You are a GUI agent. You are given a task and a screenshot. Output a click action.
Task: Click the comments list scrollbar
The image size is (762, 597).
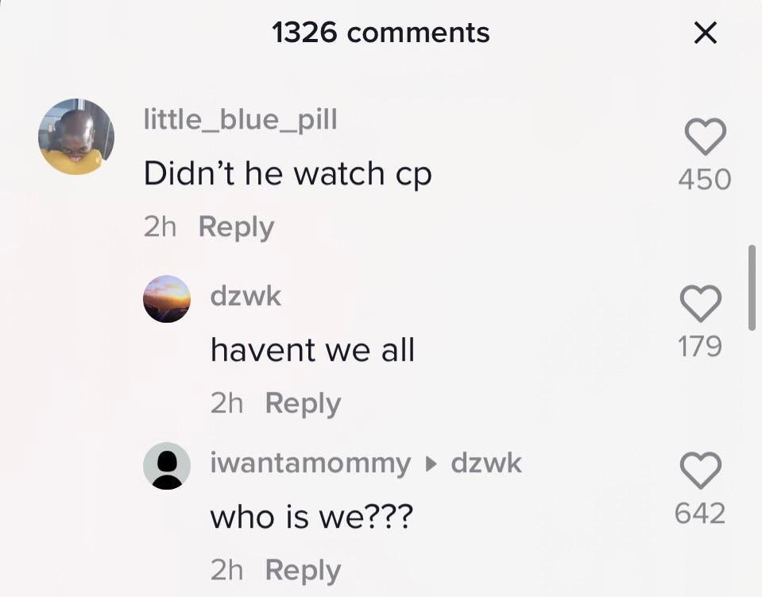click(x=752, y=288)
